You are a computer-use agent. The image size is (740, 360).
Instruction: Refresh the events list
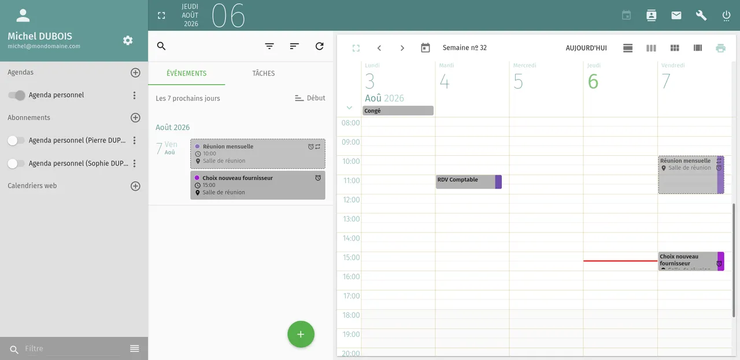point(319,46)
